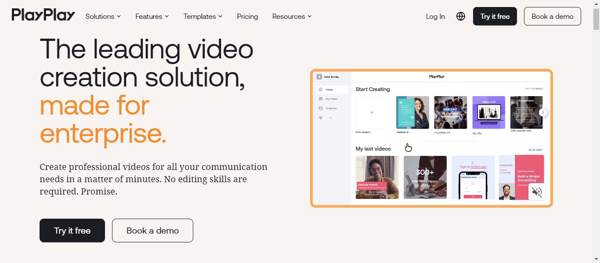600x263 pixels.
Task: Click the Templates icon in the preview sidebar
Action: pyautogui.click(x=321, y=108)
